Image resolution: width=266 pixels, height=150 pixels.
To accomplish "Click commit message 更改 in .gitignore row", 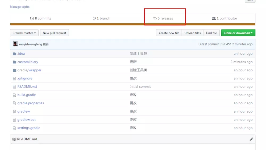I will point(133,78).
